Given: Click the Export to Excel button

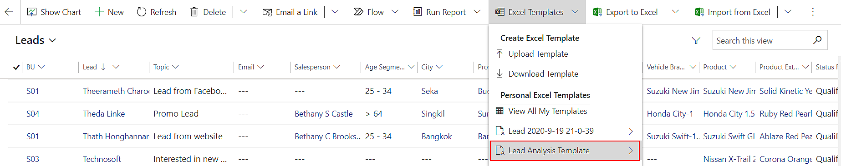Looking at the screenshot, I should pyautogui.click(x=625, y=12).
